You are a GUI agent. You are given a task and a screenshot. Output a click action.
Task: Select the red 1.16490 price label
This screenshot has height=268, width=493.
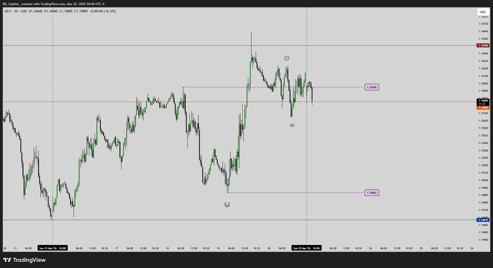coord(483,45)
